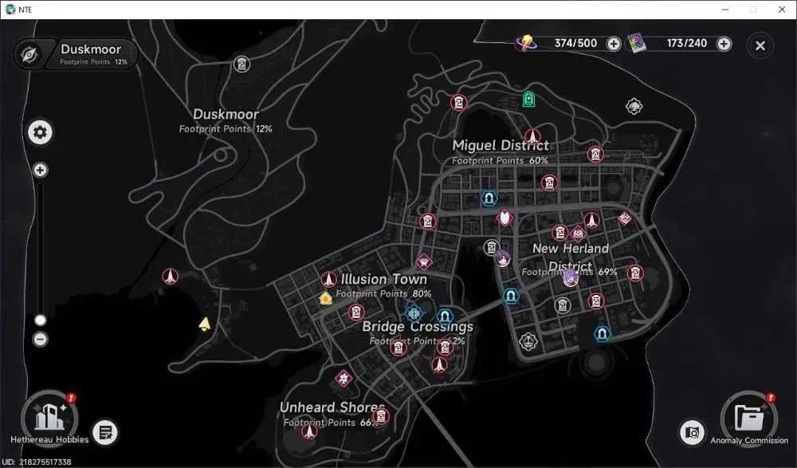Open the Anomaly Commission folder
Screen dimensions: 797x468
(749, 419)
